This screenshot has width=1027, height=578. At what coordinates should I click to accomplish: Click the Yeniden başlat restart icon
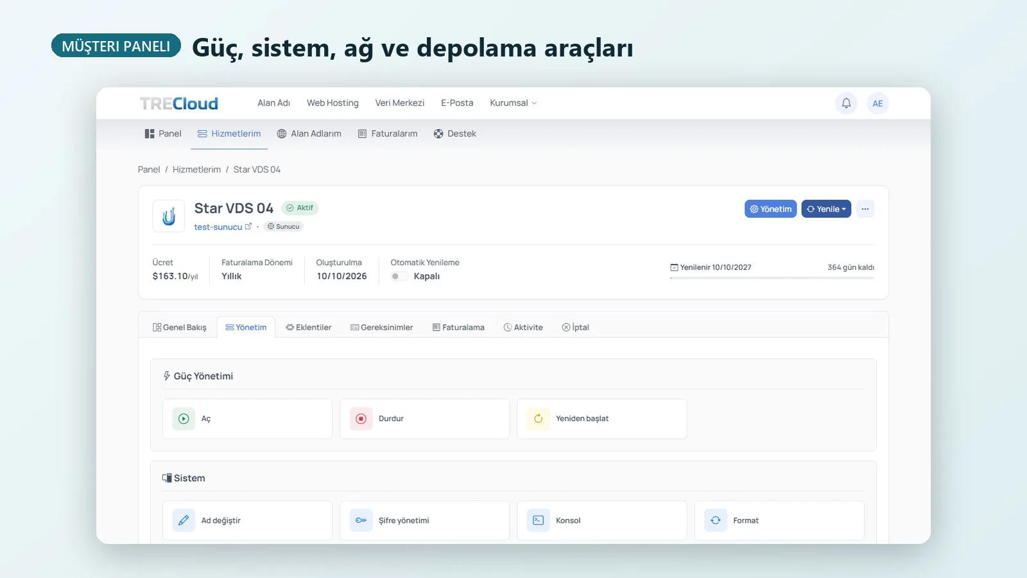coord(538,419)
